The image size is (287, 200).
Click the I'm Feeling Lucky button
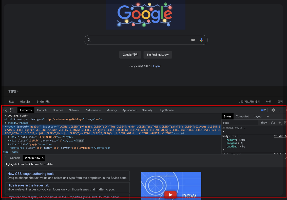pyautogui.click(x=158, y=55)
